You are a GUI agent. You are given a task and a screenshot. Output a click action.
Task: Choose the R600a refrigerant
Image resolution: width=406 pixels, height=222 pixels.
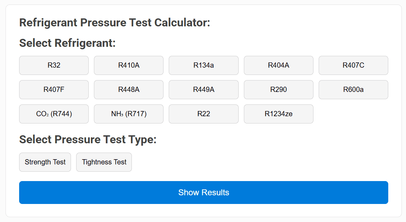(353, 89)
